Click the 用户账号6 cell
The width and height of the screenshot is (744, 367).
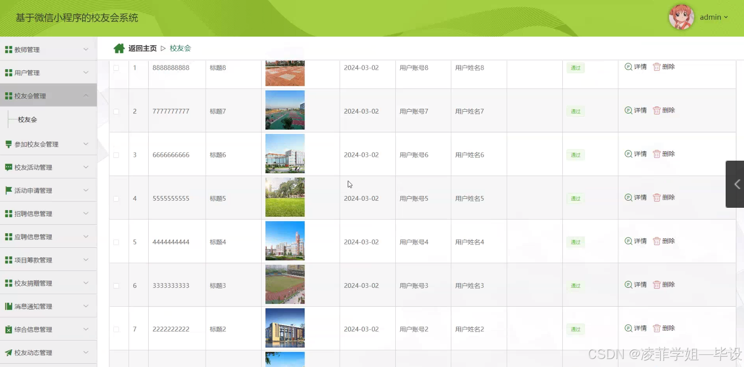click(414, 155)
